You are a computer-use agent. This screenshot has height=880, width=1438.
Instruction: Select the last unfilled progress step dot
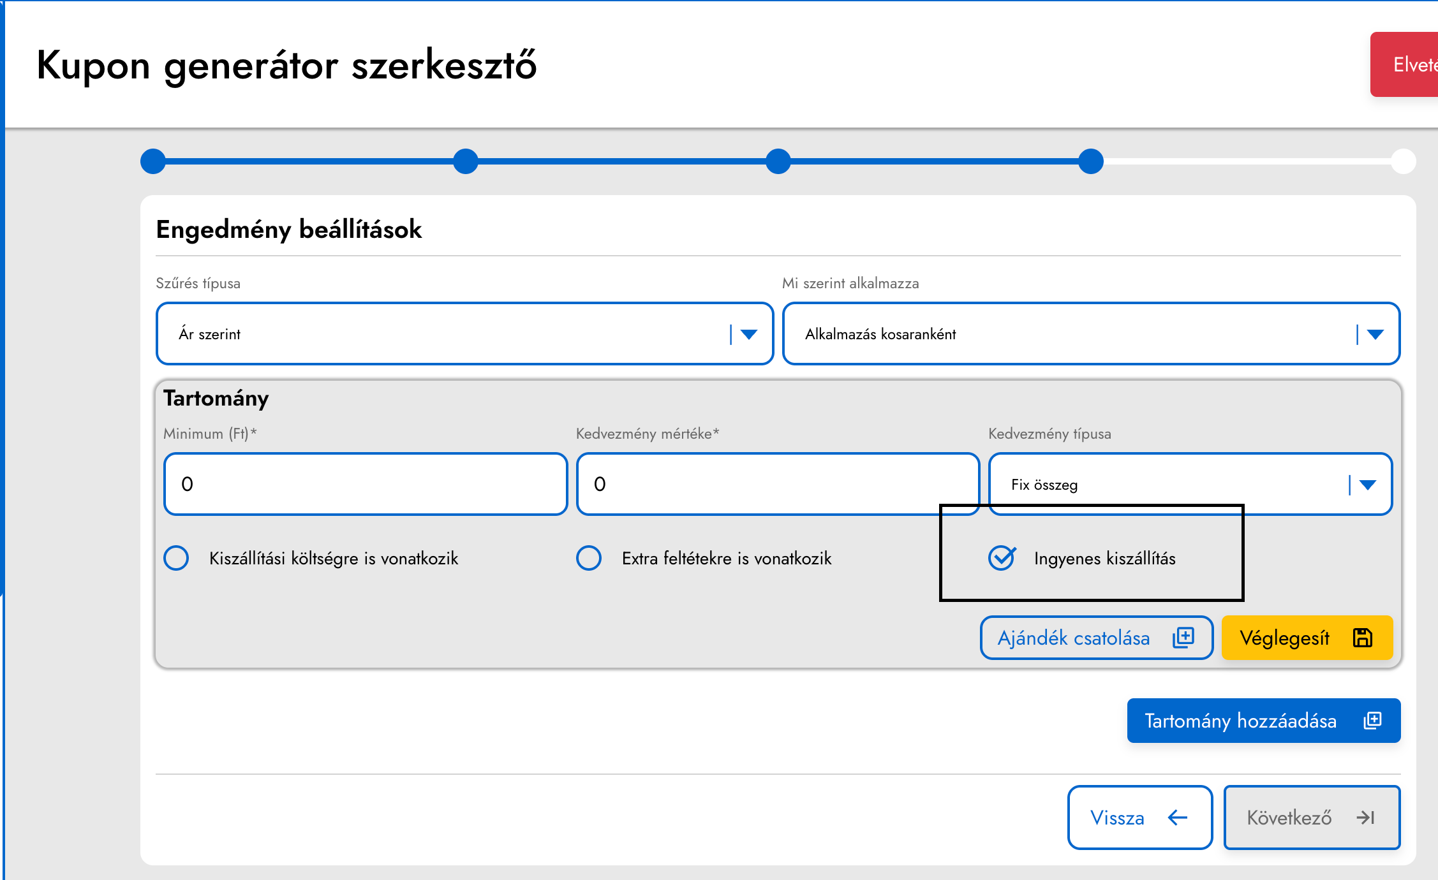tap(1404, 161)
